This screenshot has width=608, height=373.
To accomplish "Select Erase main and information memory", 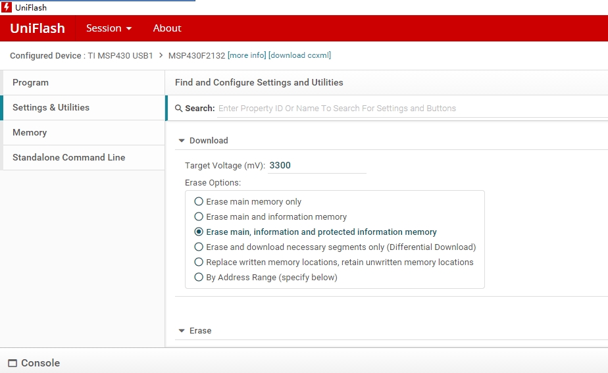I will [199, 217].
